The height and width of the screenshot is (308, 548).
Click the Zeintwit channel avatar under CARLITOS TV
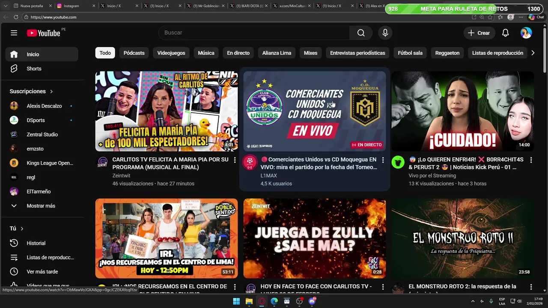[x=102, y=162]
